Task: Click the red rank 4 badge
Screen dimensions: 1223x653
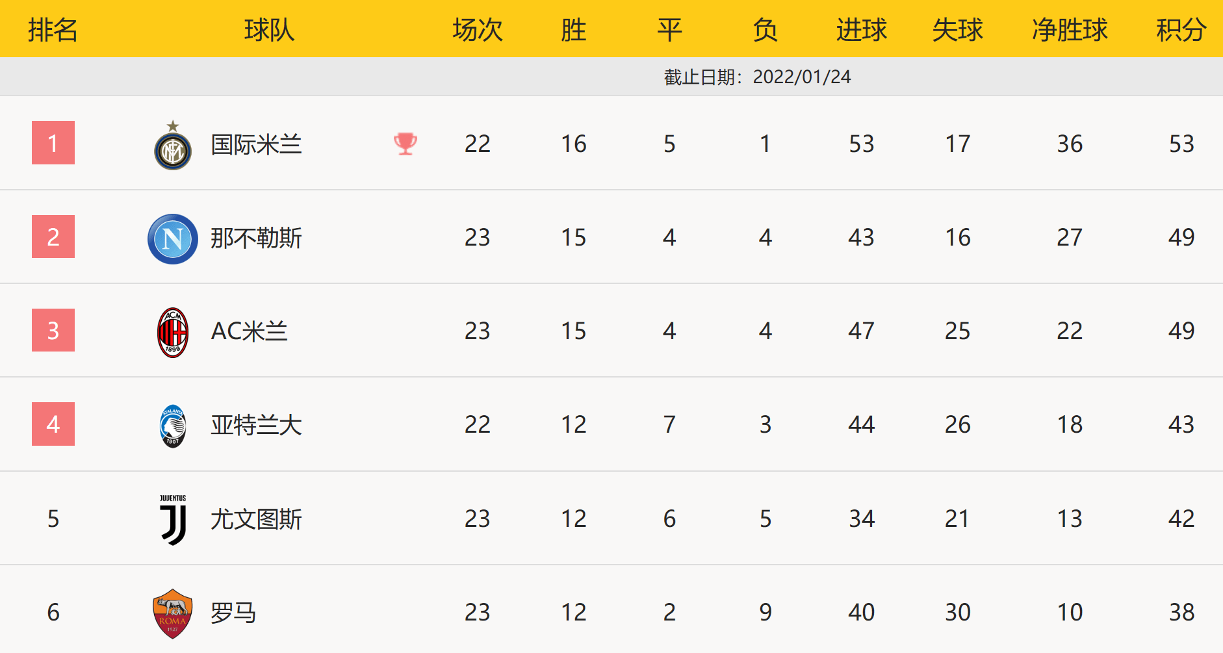Action: [x=53, y=424]
